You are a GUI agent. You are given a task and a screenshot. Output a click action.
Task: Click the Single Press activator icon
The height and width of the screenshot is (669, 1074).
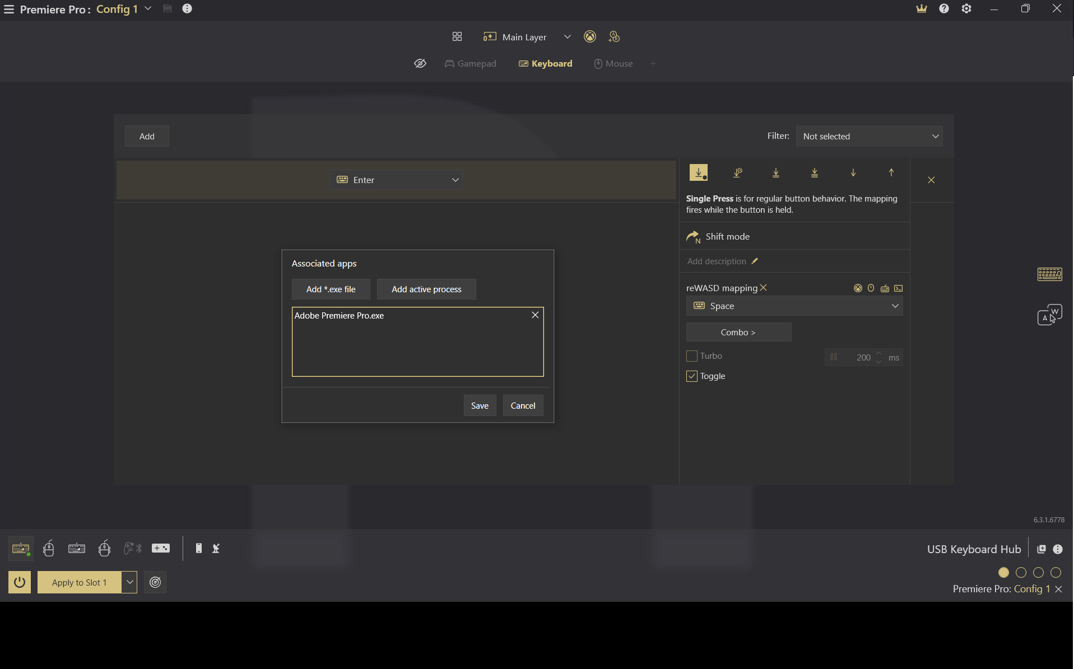click(699, 172)
